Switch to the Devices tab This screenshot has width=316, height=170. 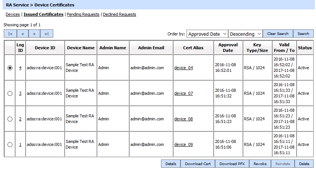click(13, 14)
